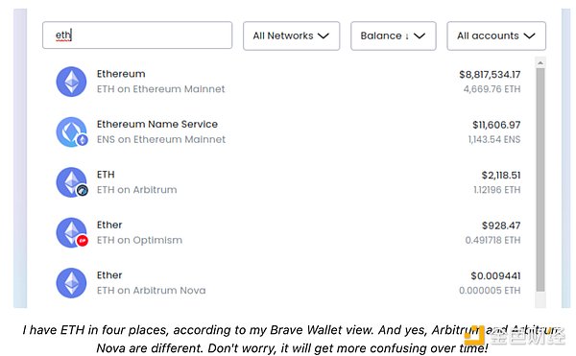Click the $8,817,534.17 Ethereum balance
Screen dimensions: 576x356
point(490,75)
